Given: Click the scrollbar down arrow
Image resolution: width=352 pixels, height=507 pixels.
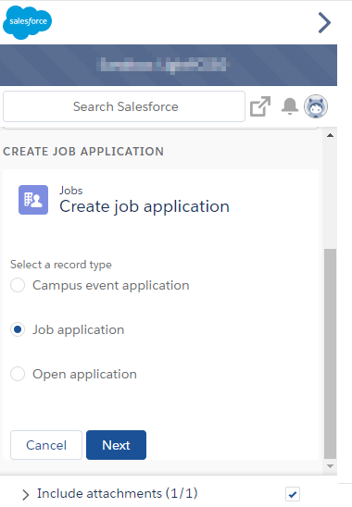Looking at the screenshot, I should click(331, 466).
